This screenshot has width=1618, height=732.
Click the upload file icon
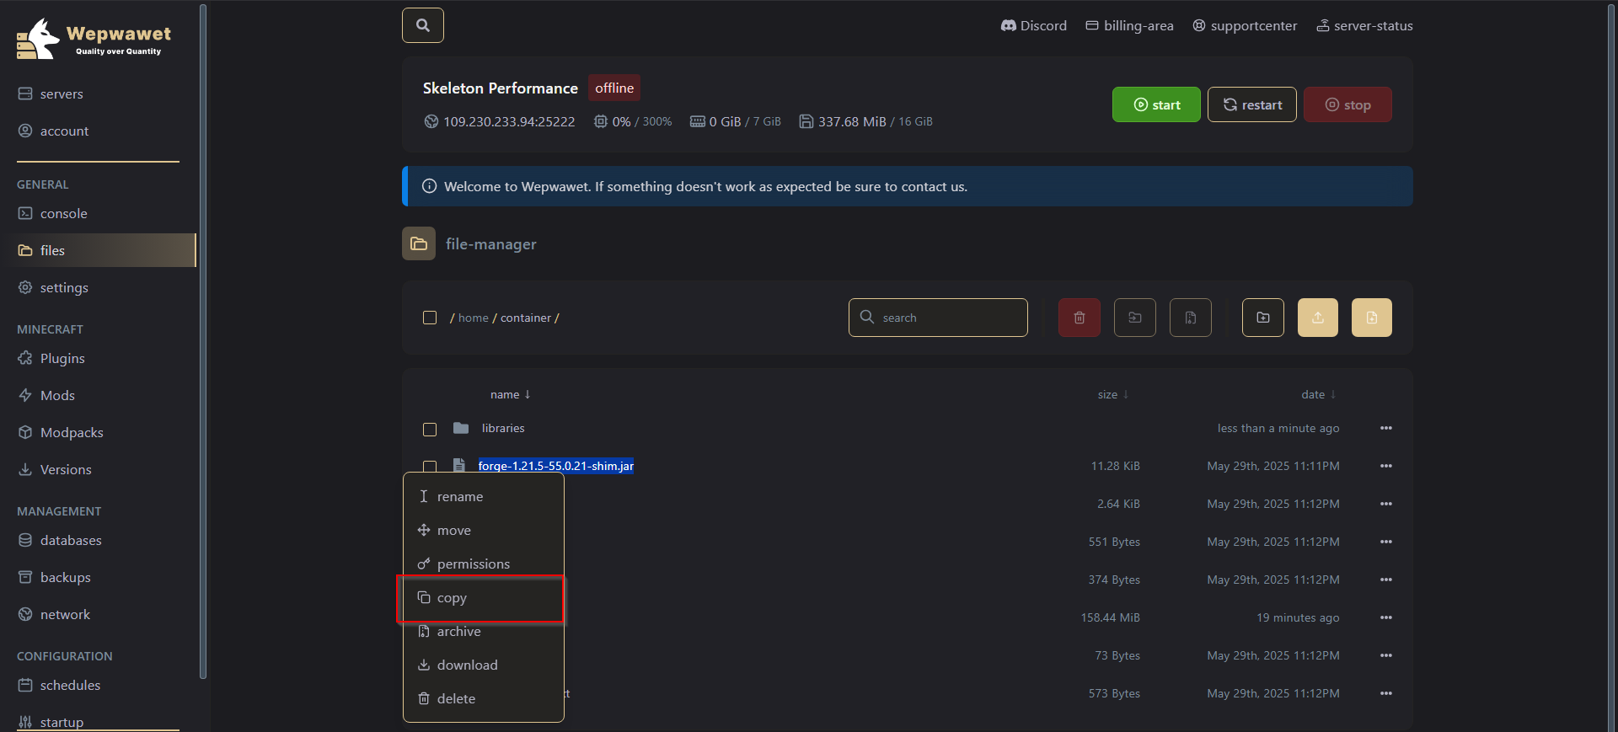[1318, 318]
